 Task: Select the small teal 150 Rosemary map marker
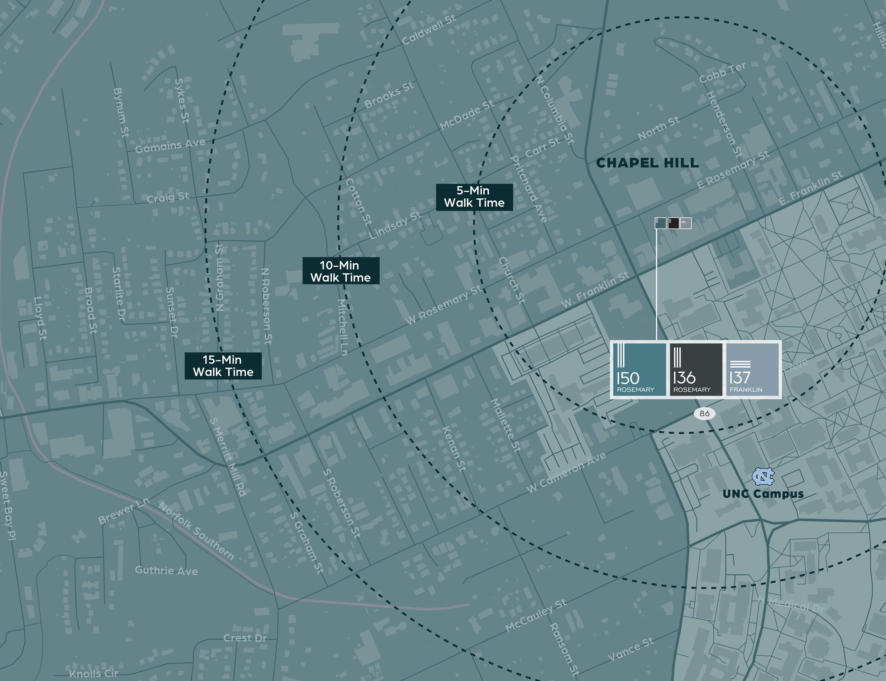click(x=660, y=223)
